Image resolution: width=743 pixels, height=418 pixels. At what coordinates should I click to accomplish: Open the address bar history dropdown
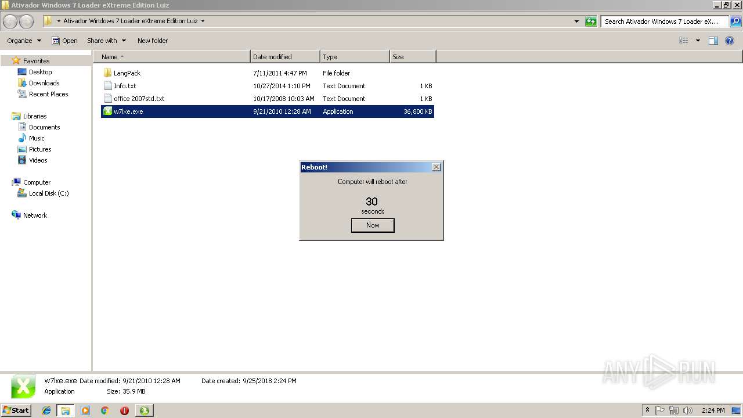coord(576,21)
